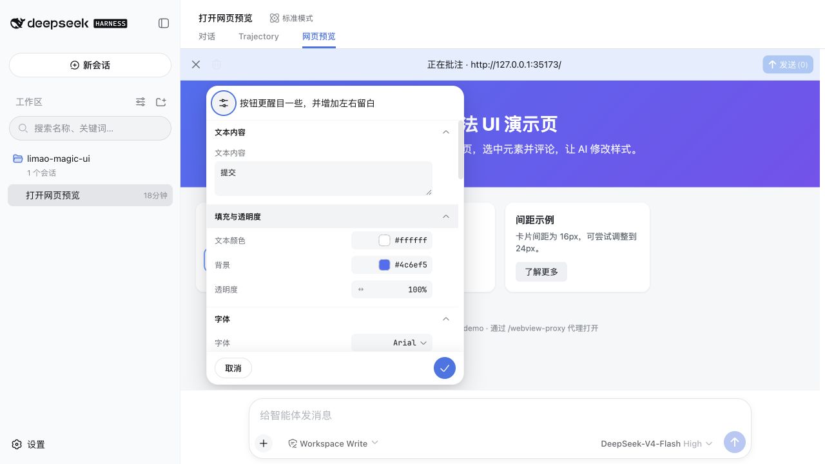Edit the 提交 text content textarea
Viewport: 825px width, 464px height.
tap(324, 179)
